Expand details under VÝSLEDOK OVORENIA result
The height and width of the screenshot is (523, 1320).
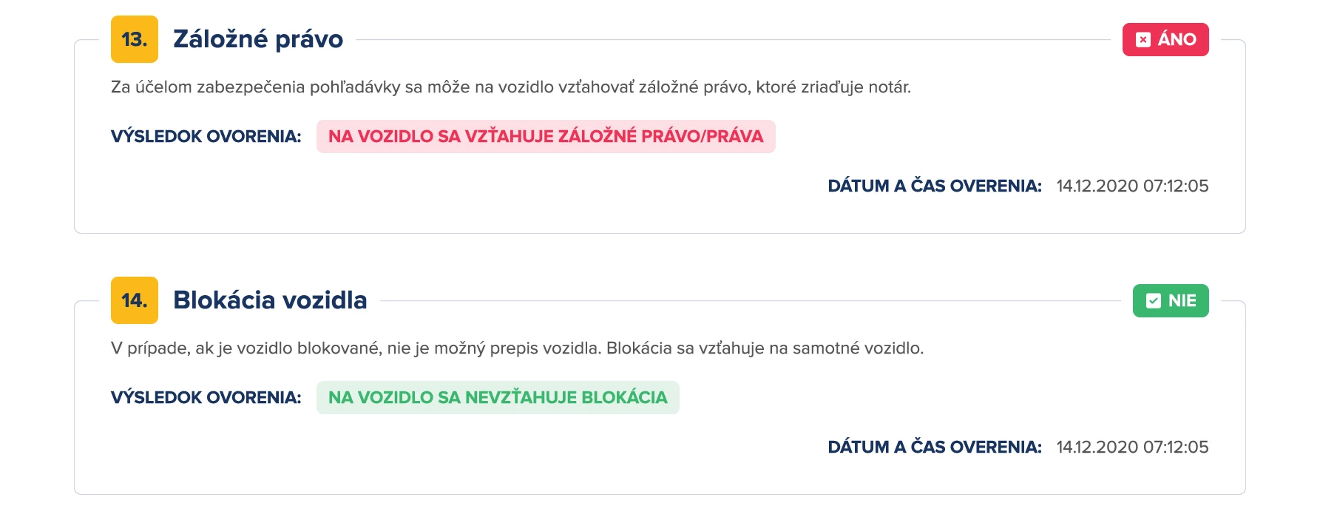(x=206, y=137)
